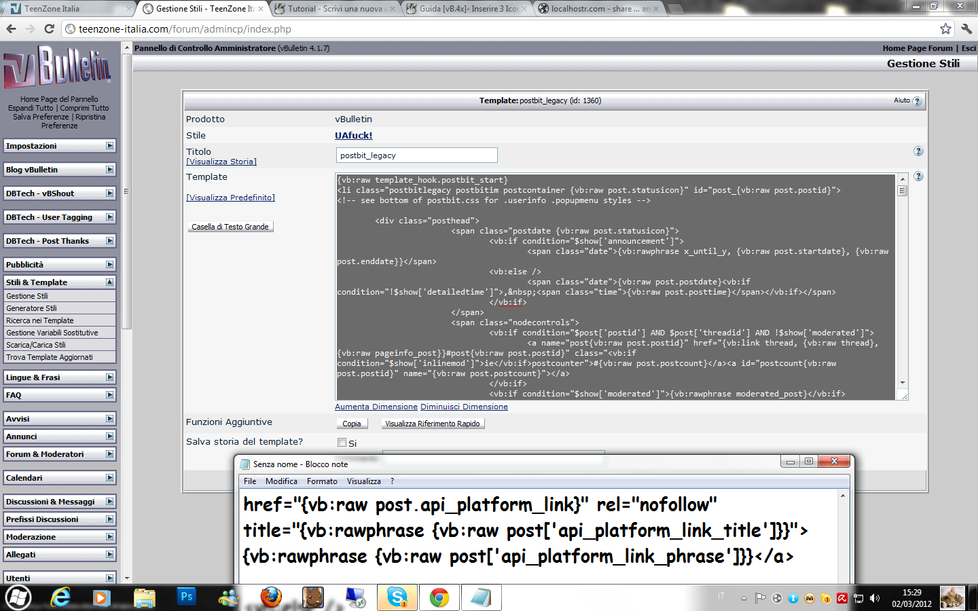The width and height of the screenshot is (978, 611).
Task: Expand Forum & Moderatori section
Action: [109, 454]
